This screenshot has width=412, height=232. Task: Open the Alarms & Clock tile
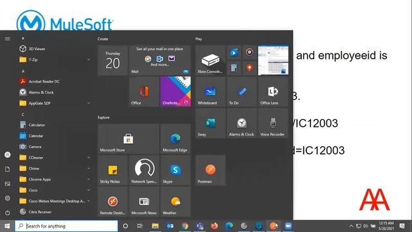coord(241,123)
